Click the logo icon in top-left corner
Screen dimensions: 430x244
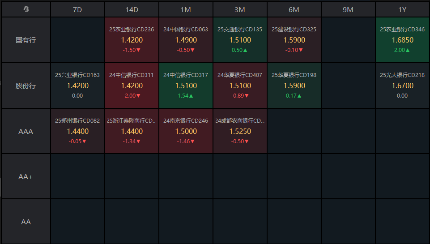tap(26, 9)
